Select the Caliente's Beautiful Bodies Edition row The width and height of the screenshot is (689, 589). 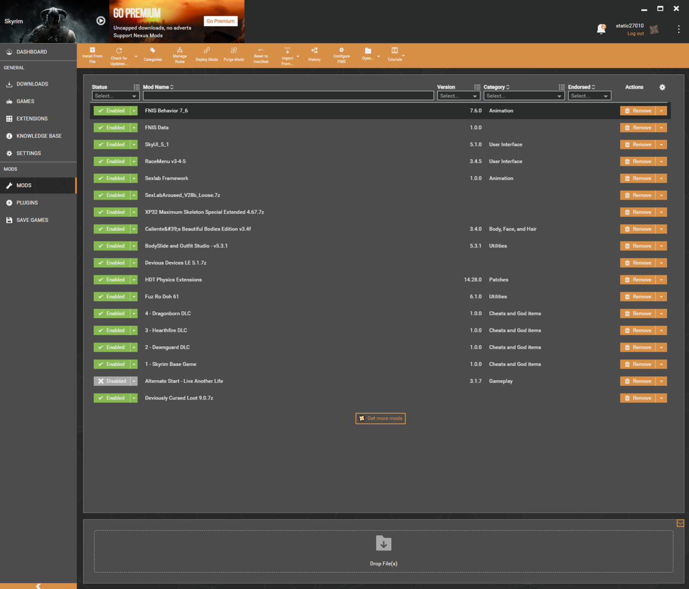(x=380, y=229)
